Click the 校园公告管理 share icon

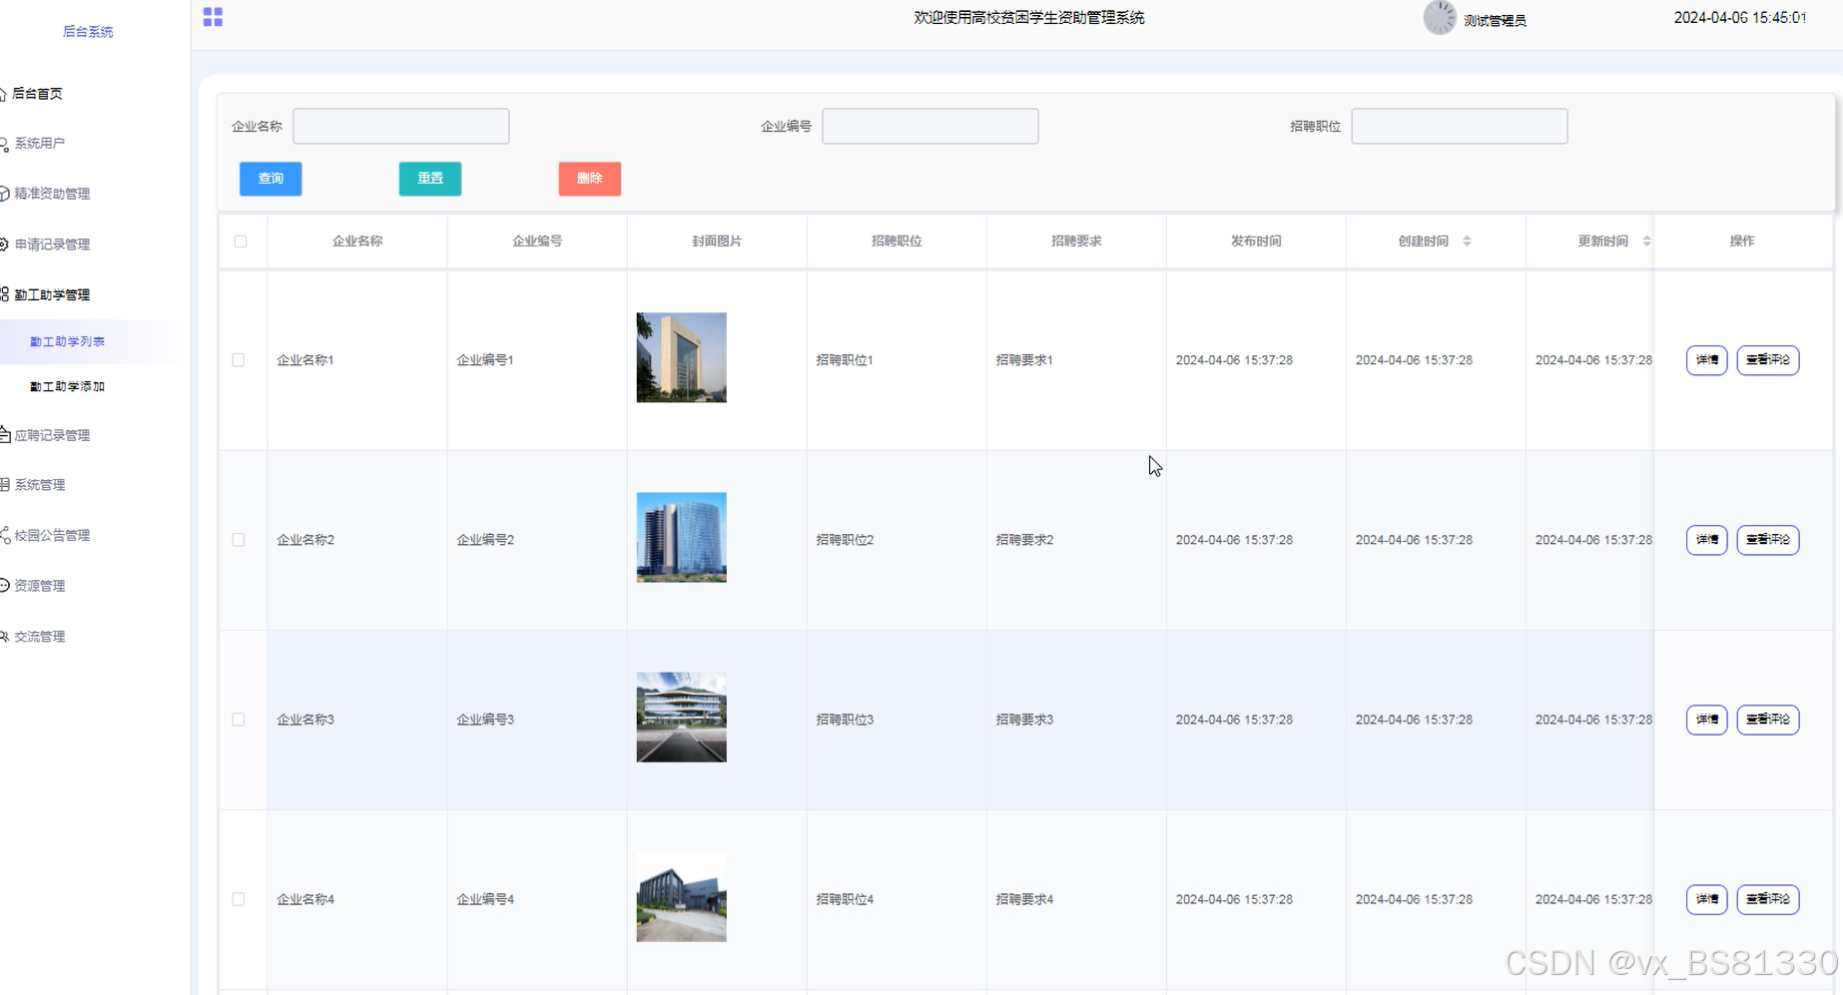pos(4,535)
